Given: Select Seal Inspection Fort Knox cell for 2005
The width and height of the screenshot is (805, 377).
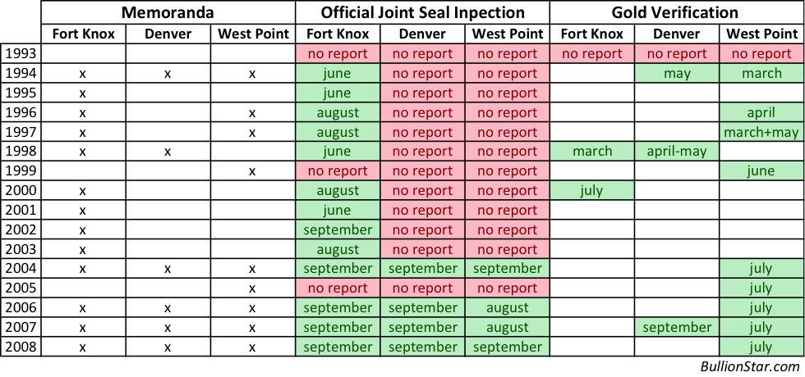Looking at the screenshot, I should [x=338, y=288].
